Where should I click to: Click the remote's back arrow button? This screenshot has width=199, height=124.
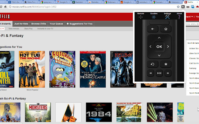[153, 29]
